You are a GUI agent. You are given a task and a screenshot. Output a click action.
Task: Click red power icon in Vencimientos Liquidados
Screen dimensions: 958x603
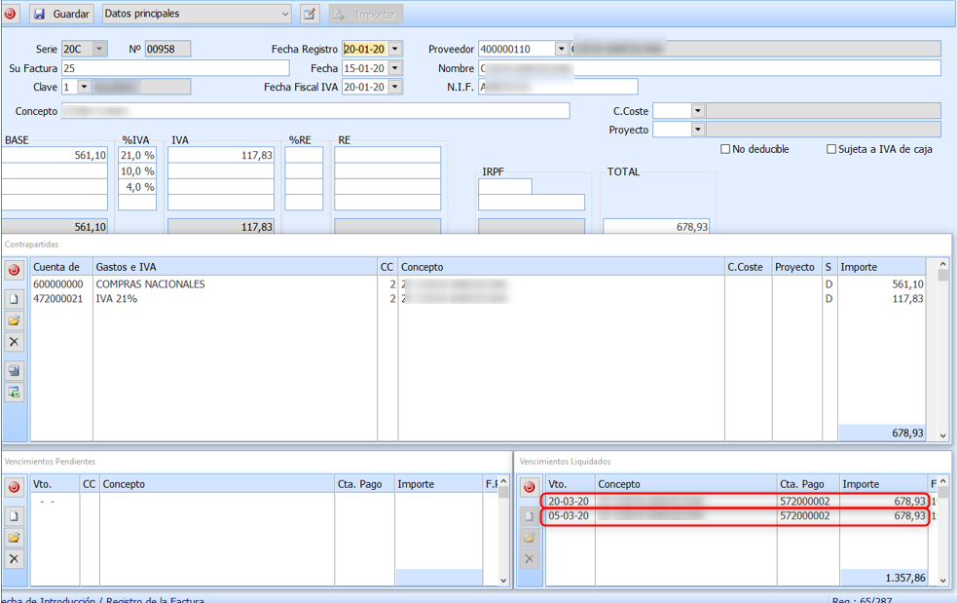pyautogui.click(x=530, y=487)
